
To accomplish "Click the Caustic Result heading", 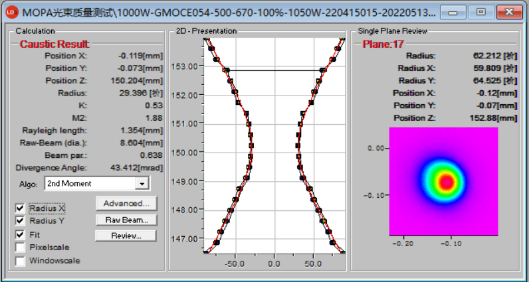I will coord(54,44).
